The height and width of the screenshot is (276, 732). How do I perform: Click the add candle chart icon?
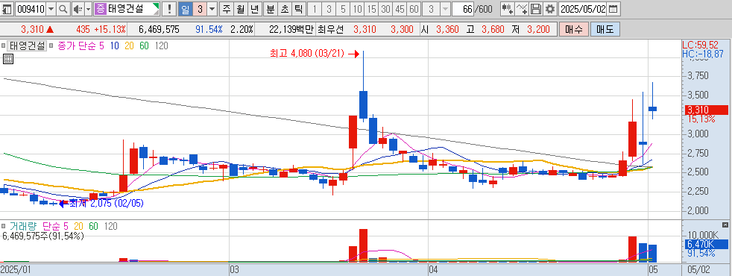tap(508, 8)
